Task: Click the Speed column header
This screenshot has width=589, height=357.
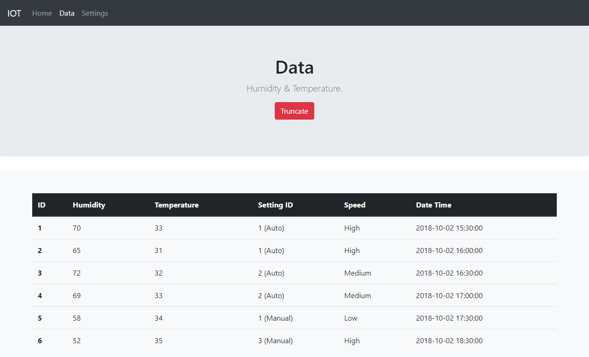Action: (x=355, y=205)
